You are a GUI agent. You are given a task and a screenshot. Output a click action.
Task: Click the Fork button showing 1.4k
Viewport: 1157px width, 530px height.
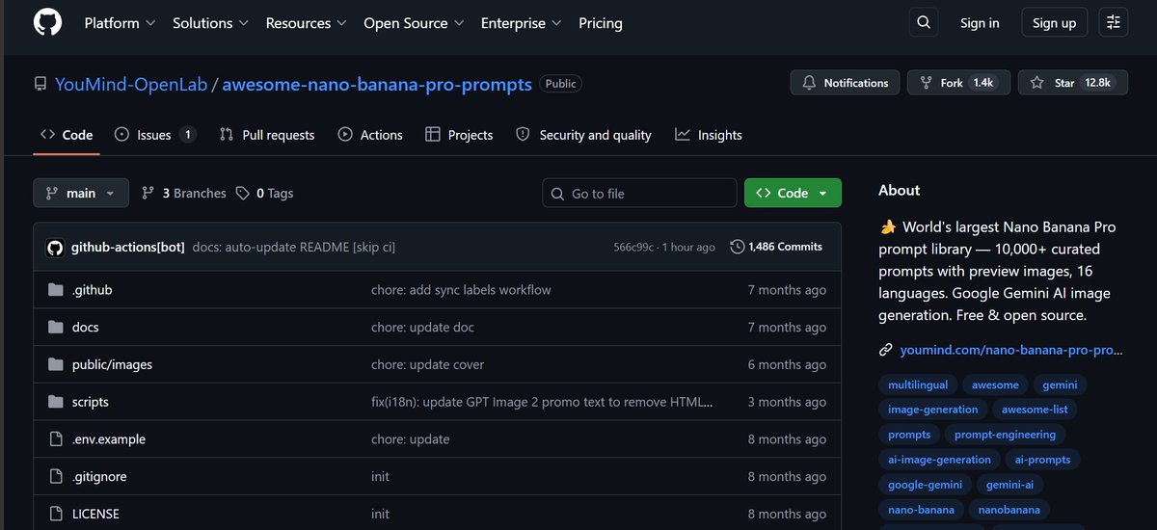[x=959, y=83]
